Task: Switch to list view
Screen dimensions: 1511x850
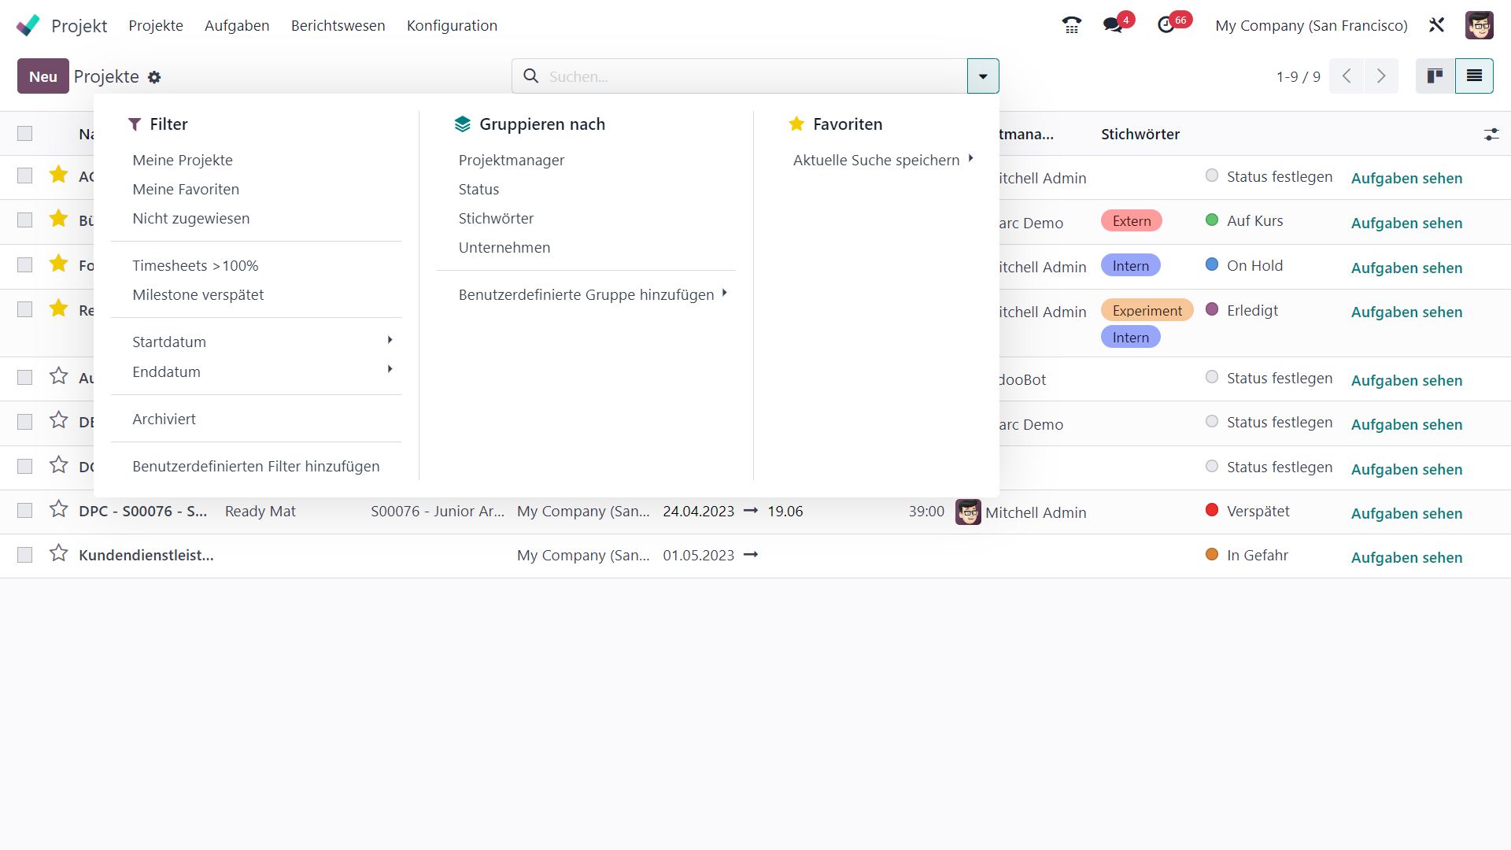Action: [x=1474, y=76]
